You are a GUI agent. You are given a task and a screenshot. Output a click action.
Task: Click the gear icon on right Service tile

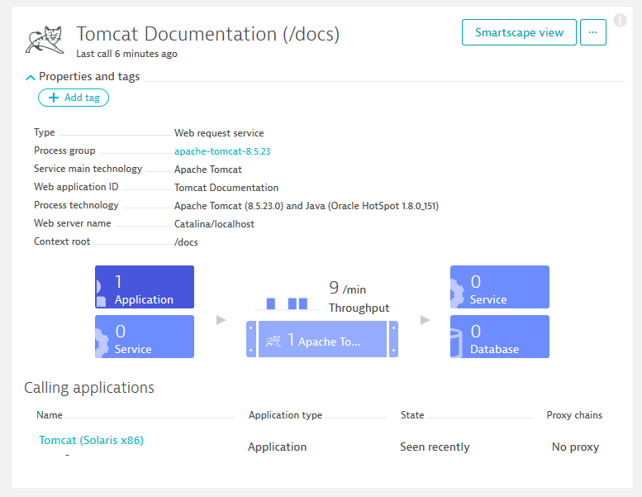457,293
